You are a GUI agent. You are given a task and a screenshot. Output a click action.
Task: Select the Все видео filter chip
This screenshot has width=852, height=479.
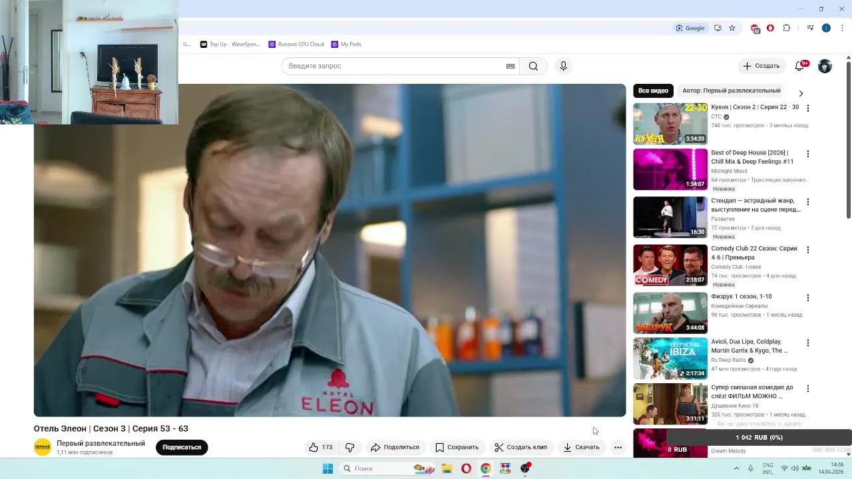coord(653,90)
